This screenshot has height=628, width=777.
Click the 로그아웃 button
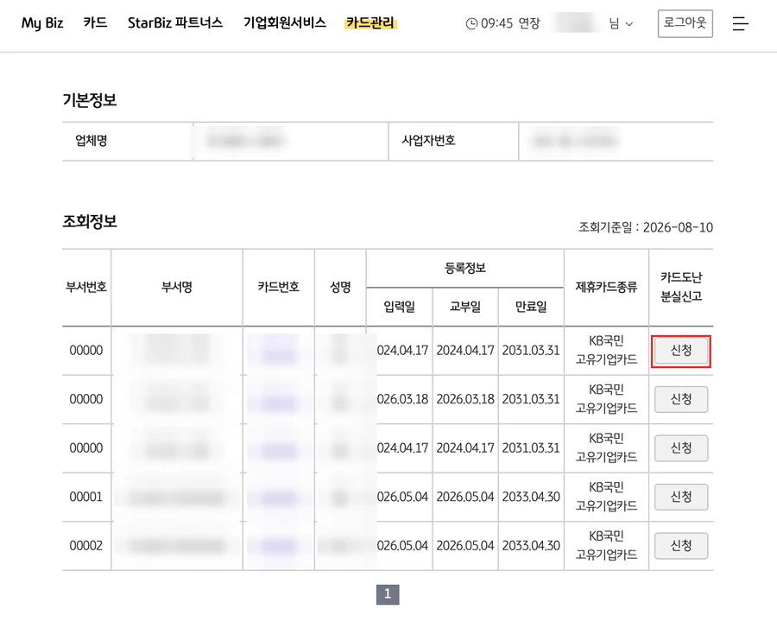pyautogui.click(x=685, y=23)
